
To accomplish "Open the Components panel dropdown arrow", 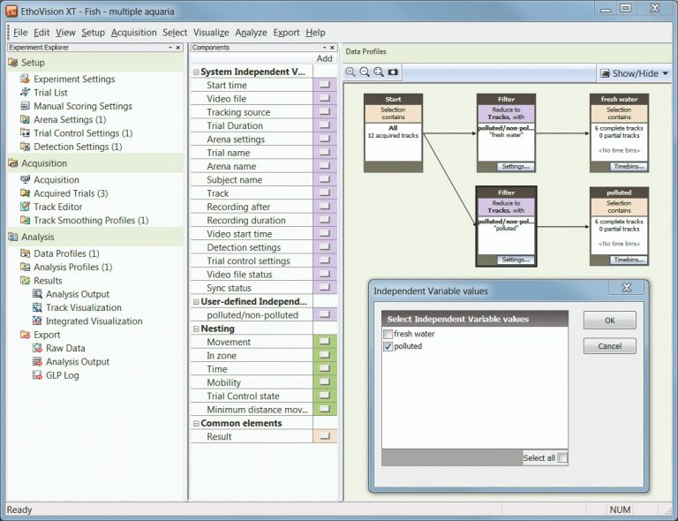I will pos(324,48).
